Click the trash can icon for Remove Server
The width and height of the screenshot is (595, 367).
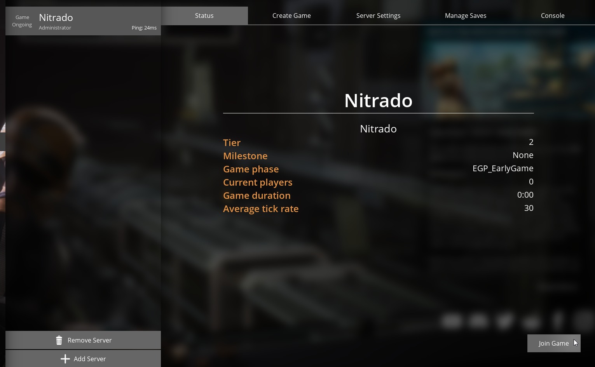pyautogui.click(x=59, y=340)
